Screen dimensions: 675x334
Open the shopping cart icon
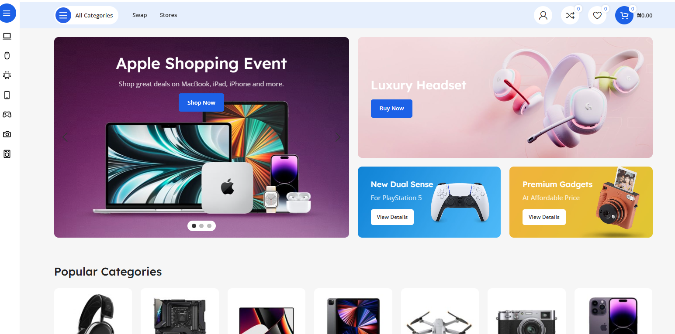pyautogui.click(x=624, y=15)
